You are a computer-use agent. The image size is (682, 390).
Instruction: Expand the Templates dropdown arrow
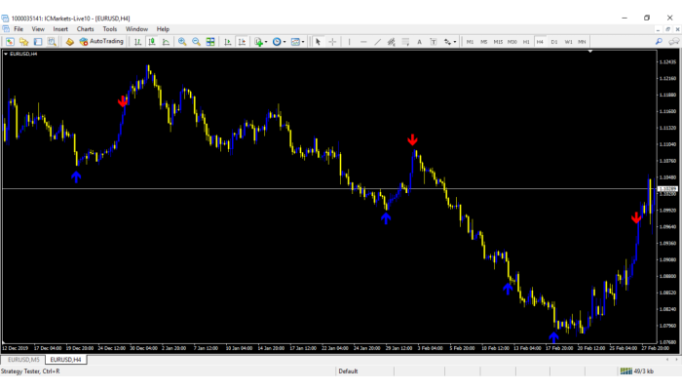click(304, 42)
